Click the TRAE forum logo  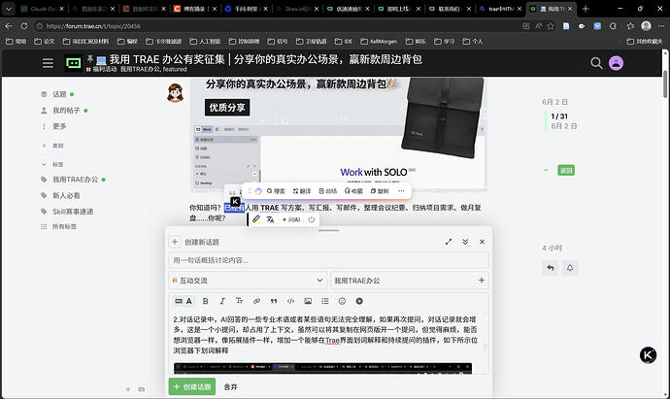[x=74, y=63]
